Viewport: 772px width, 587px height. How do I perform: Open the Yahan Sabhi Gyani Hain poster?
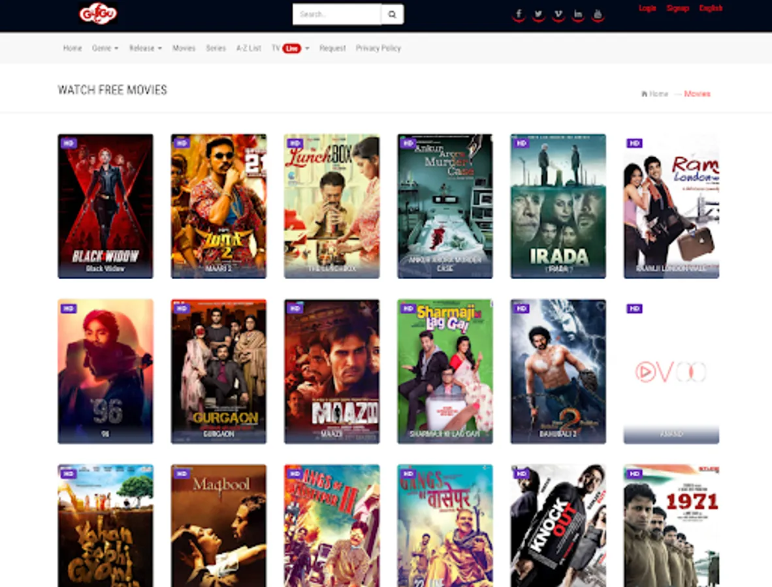pos(105,526)
